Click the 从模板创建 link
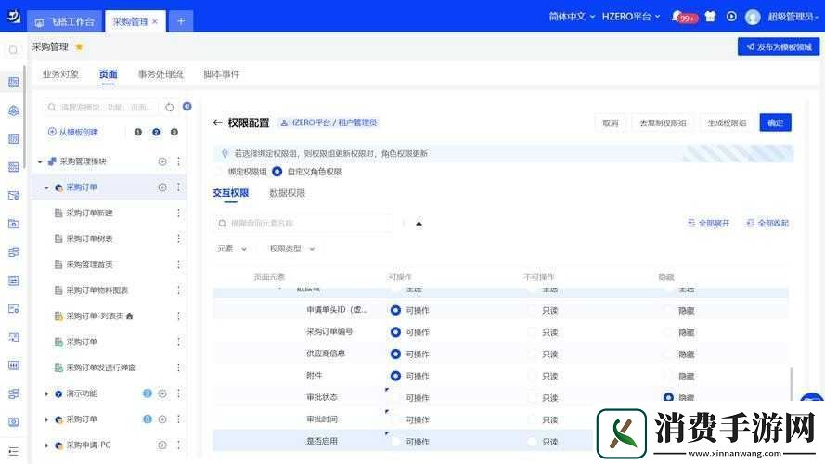Image resolution: width=825 pixels, height=464 pixels. pos(72,132)
